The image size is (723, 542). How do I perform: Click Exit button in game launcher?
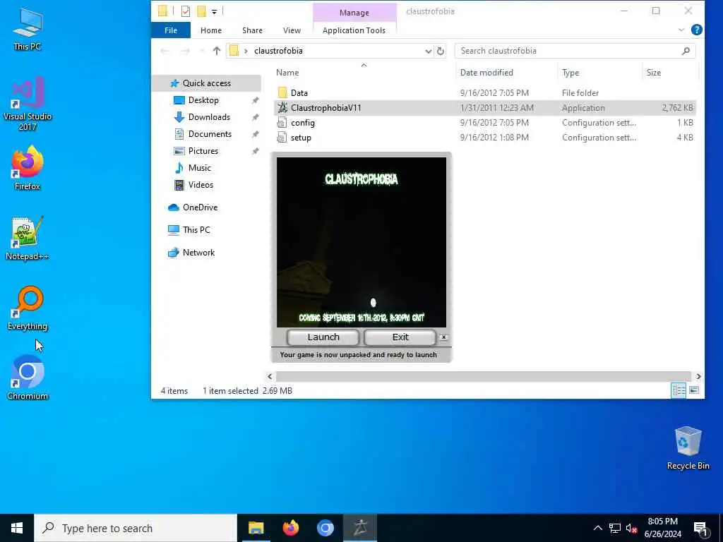pyautogui.click(x=400, y=337)
